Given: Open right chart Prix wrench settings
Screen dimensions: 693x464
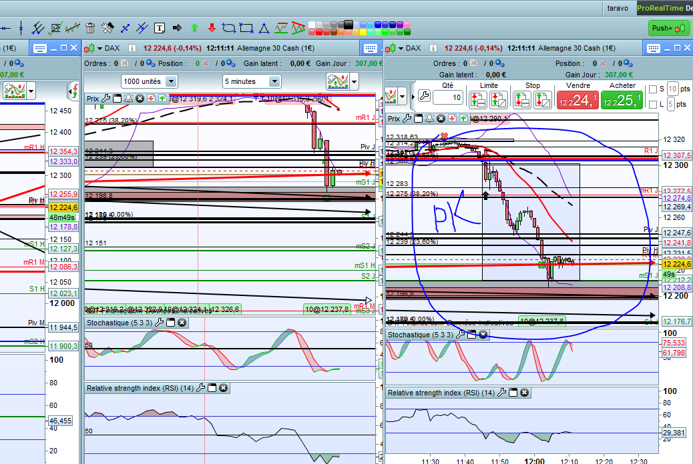Looking at the screenshot, I should point(407,119).
